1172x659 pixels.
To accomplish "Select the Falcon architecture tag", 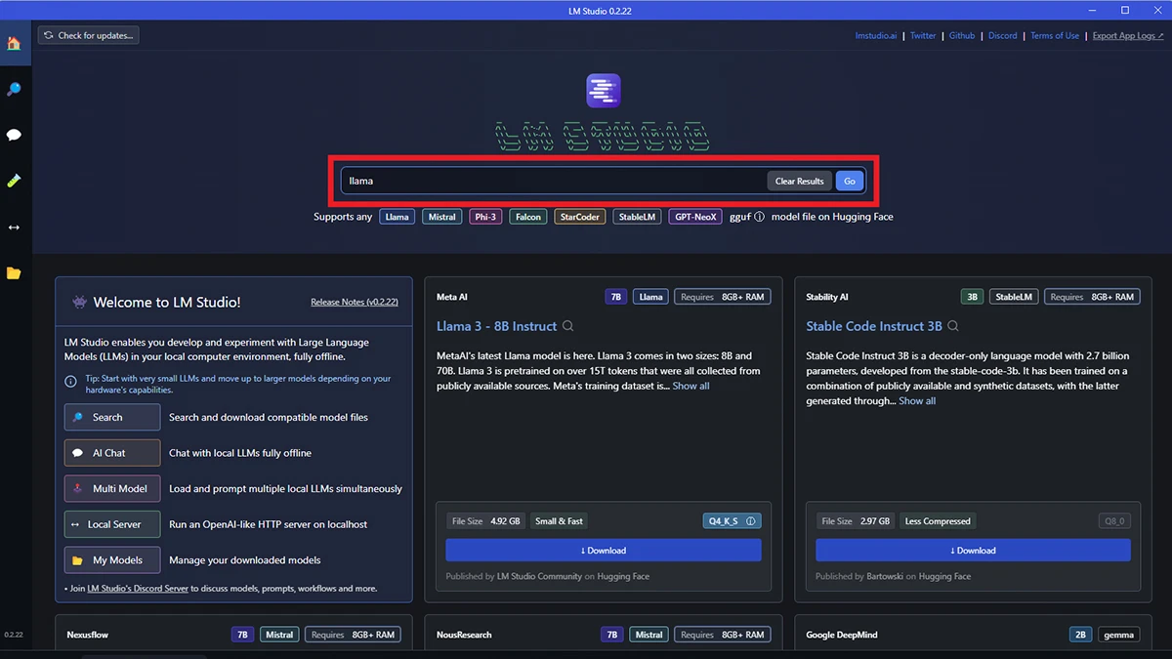I will (528, 217).
